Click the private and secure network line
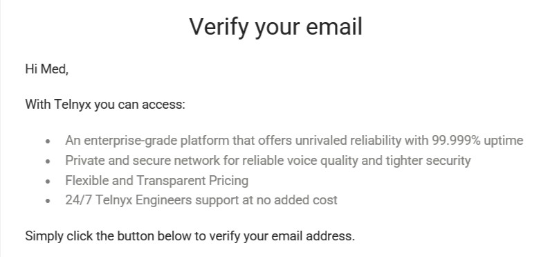The width and height of the screenshot is (550, 257). click(268, 161)
